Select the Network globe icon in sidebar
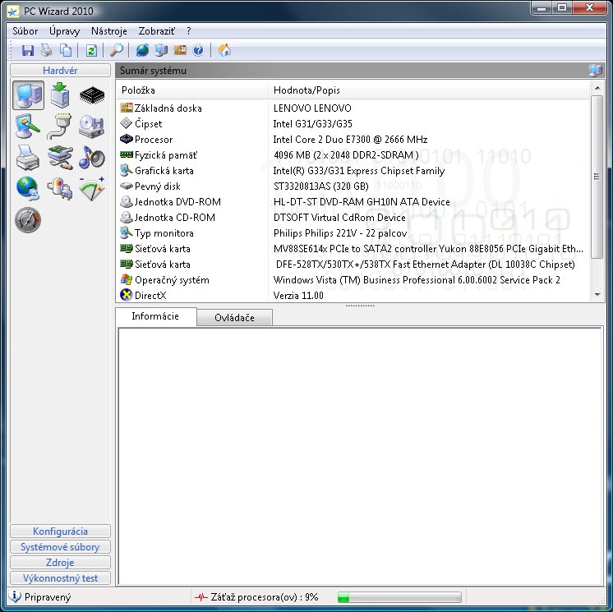This screenshot has width=613, height=612. [x=28, y=188]
